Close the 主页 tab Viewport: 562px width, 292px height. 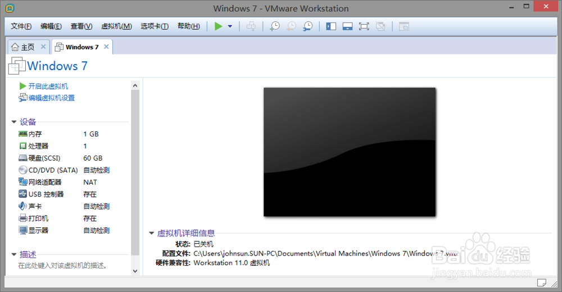(43, 47)
